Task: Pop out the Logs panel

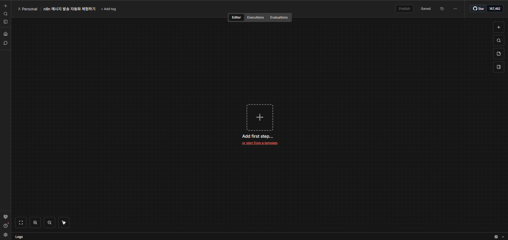Action: pos(496,237)
